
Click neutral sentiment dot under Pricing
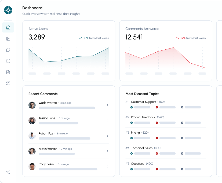182,138
